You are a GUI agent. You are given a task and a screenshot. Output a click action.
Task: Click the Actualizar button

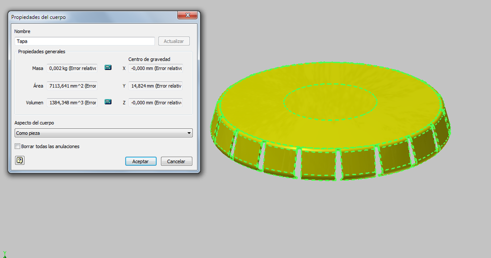tap(174, 42)
